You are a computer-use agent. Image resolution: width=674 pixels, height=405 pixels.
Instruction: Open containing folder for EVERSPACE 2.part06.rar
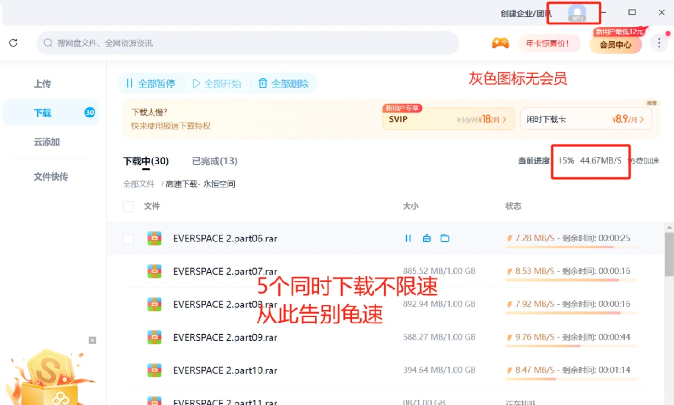(445, 238)
